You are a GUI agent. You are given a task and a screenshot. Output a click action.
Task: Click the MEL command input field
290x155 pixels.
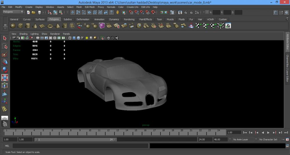[x=80, y=146]
